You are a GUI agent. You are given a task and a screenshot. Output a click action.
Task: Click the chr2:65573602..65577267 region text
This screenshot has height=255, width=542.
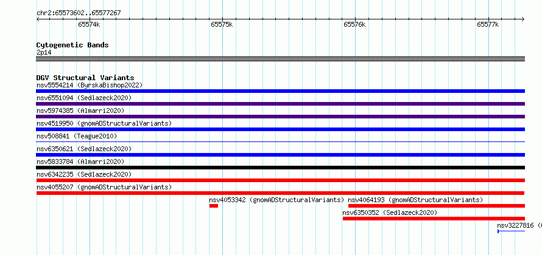coord(79,13)
